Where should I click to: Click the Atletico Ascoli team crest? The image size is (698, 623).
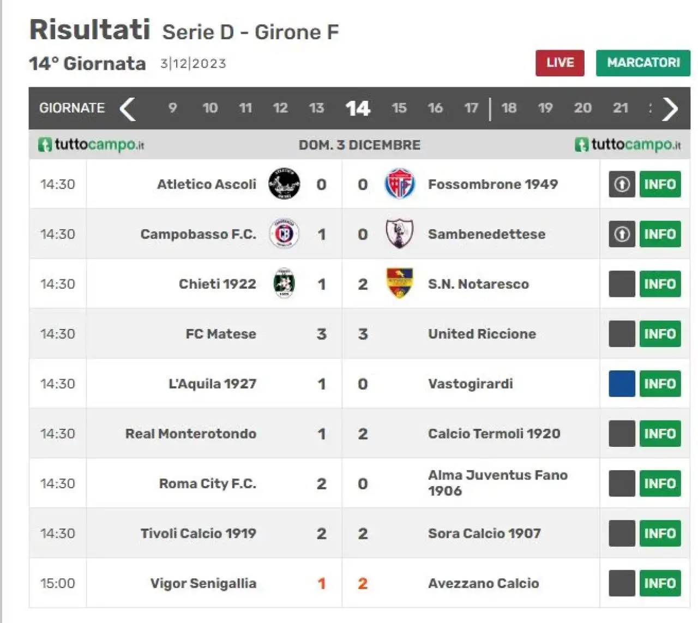(284, 184)
